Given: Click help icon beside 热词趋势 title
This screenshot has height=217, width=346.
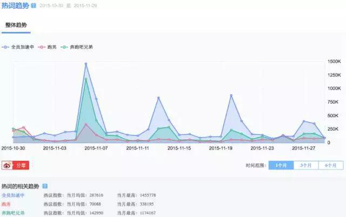Looking at the screenshot, I should [x=34, y=5].
